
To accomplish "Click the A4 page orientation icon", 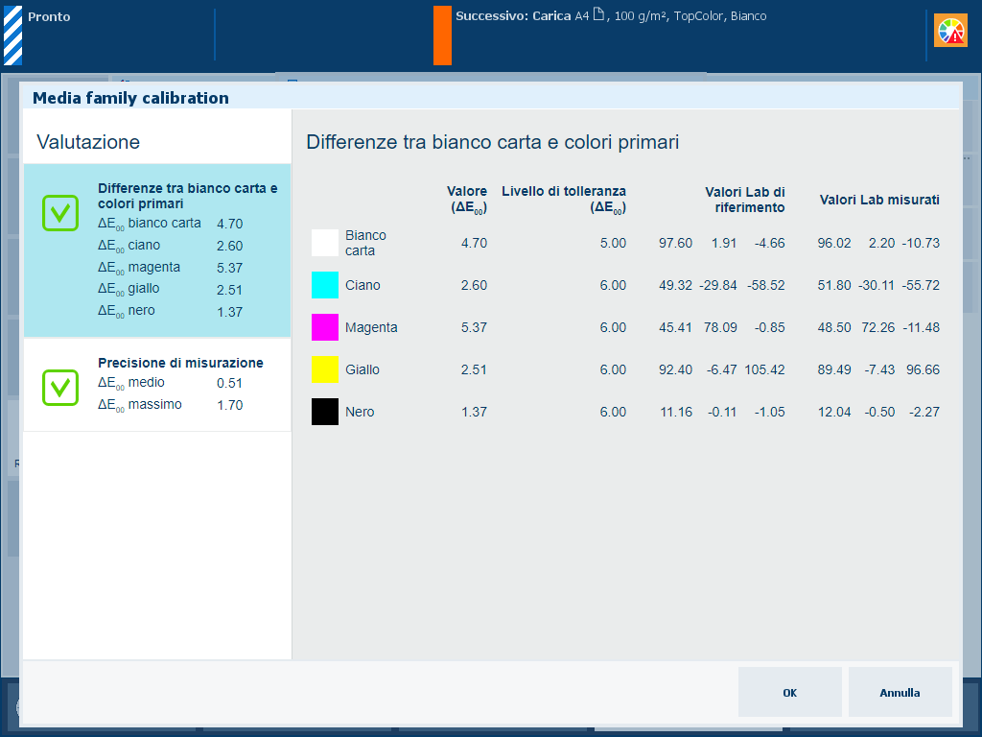I will tap(598, 14).
